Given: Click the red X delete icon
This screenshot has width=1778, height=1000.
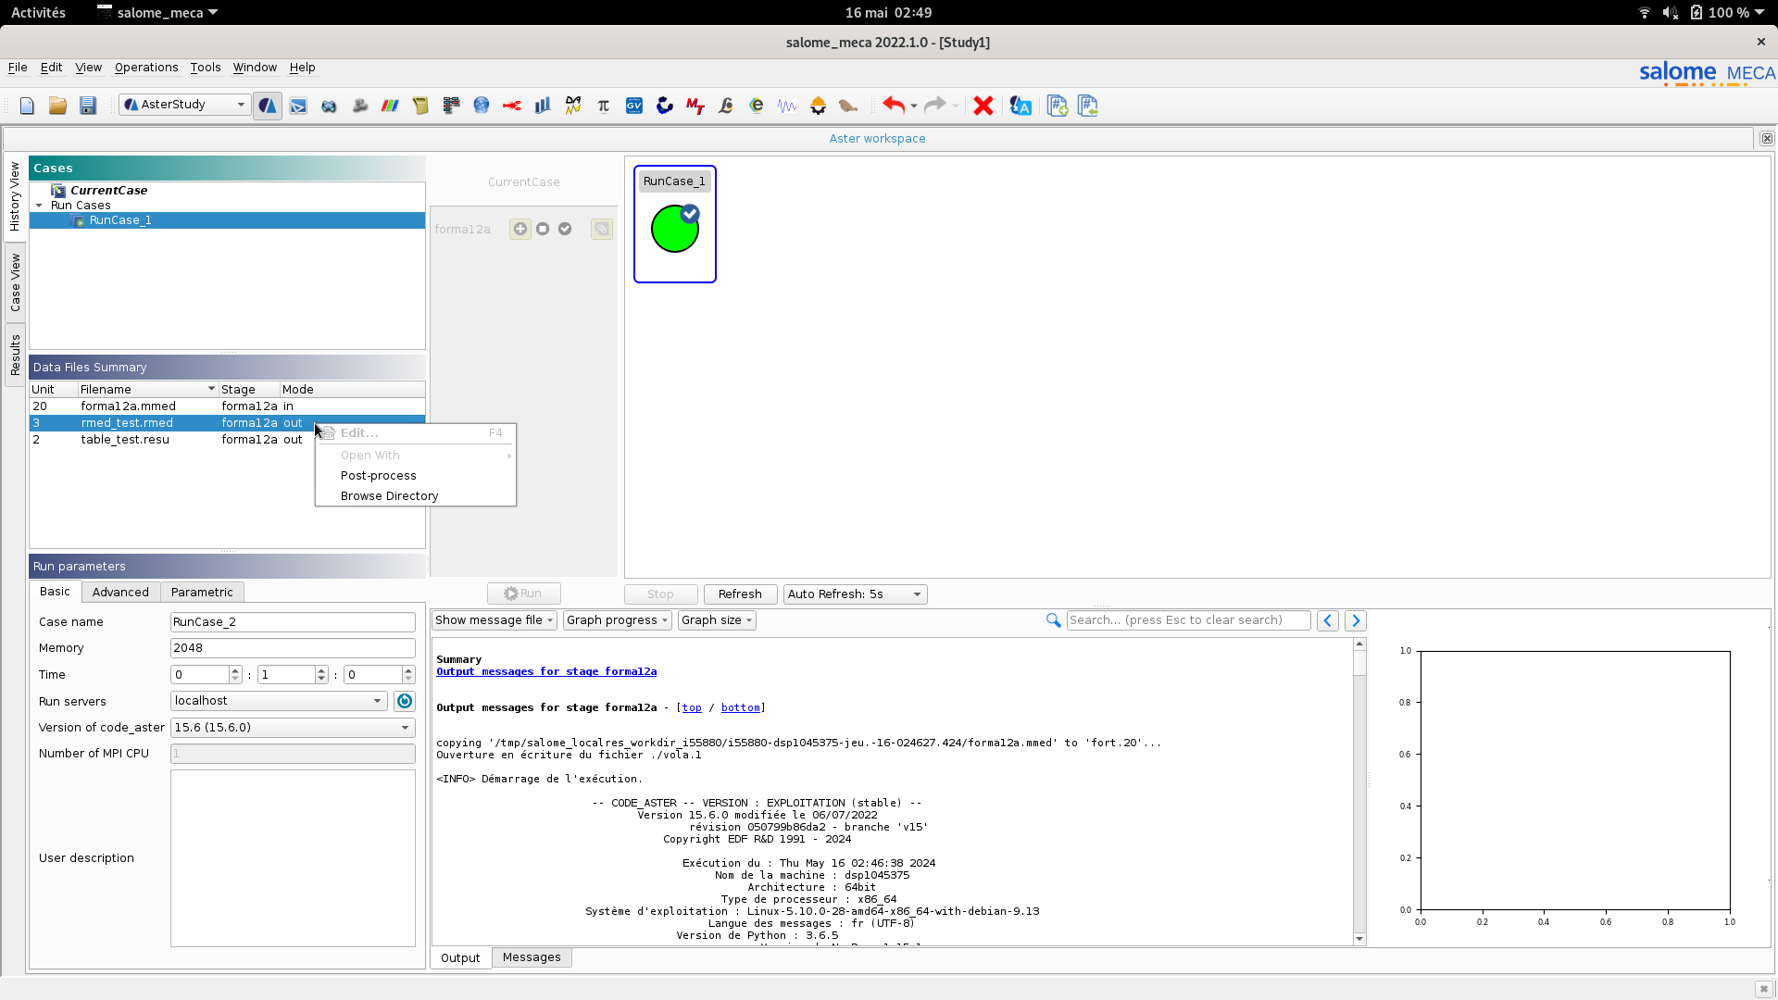Looking at the screenshot, I should [x=983, y=106].
